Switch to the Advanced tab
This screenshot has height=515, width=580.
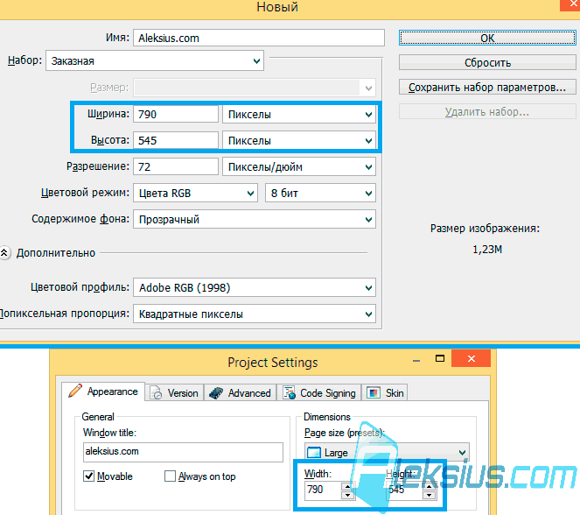pyautogui.click(x=241, y=393)
